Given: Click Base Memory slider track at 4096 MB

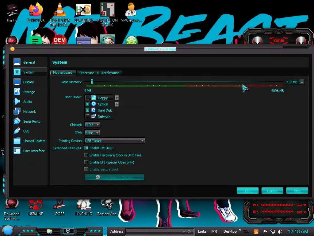Looking at the screenshot, I should click(x=283, y=81).
